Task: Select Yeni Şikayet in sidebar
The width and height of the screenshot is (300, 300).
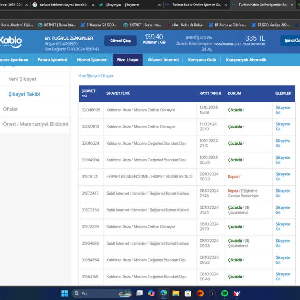Action: pos(22,79)
